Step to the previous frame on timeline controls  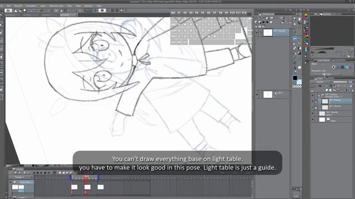tap(38, 173)
